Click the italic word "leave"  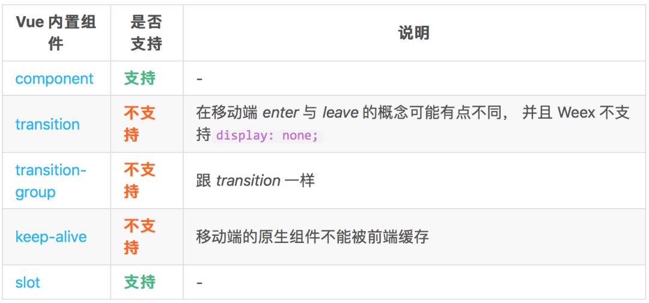[x=340, y=113]
